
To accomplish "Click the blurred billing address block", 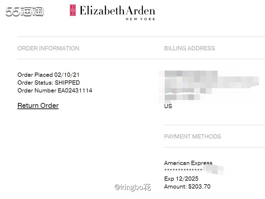I will [x=209, y=87].
